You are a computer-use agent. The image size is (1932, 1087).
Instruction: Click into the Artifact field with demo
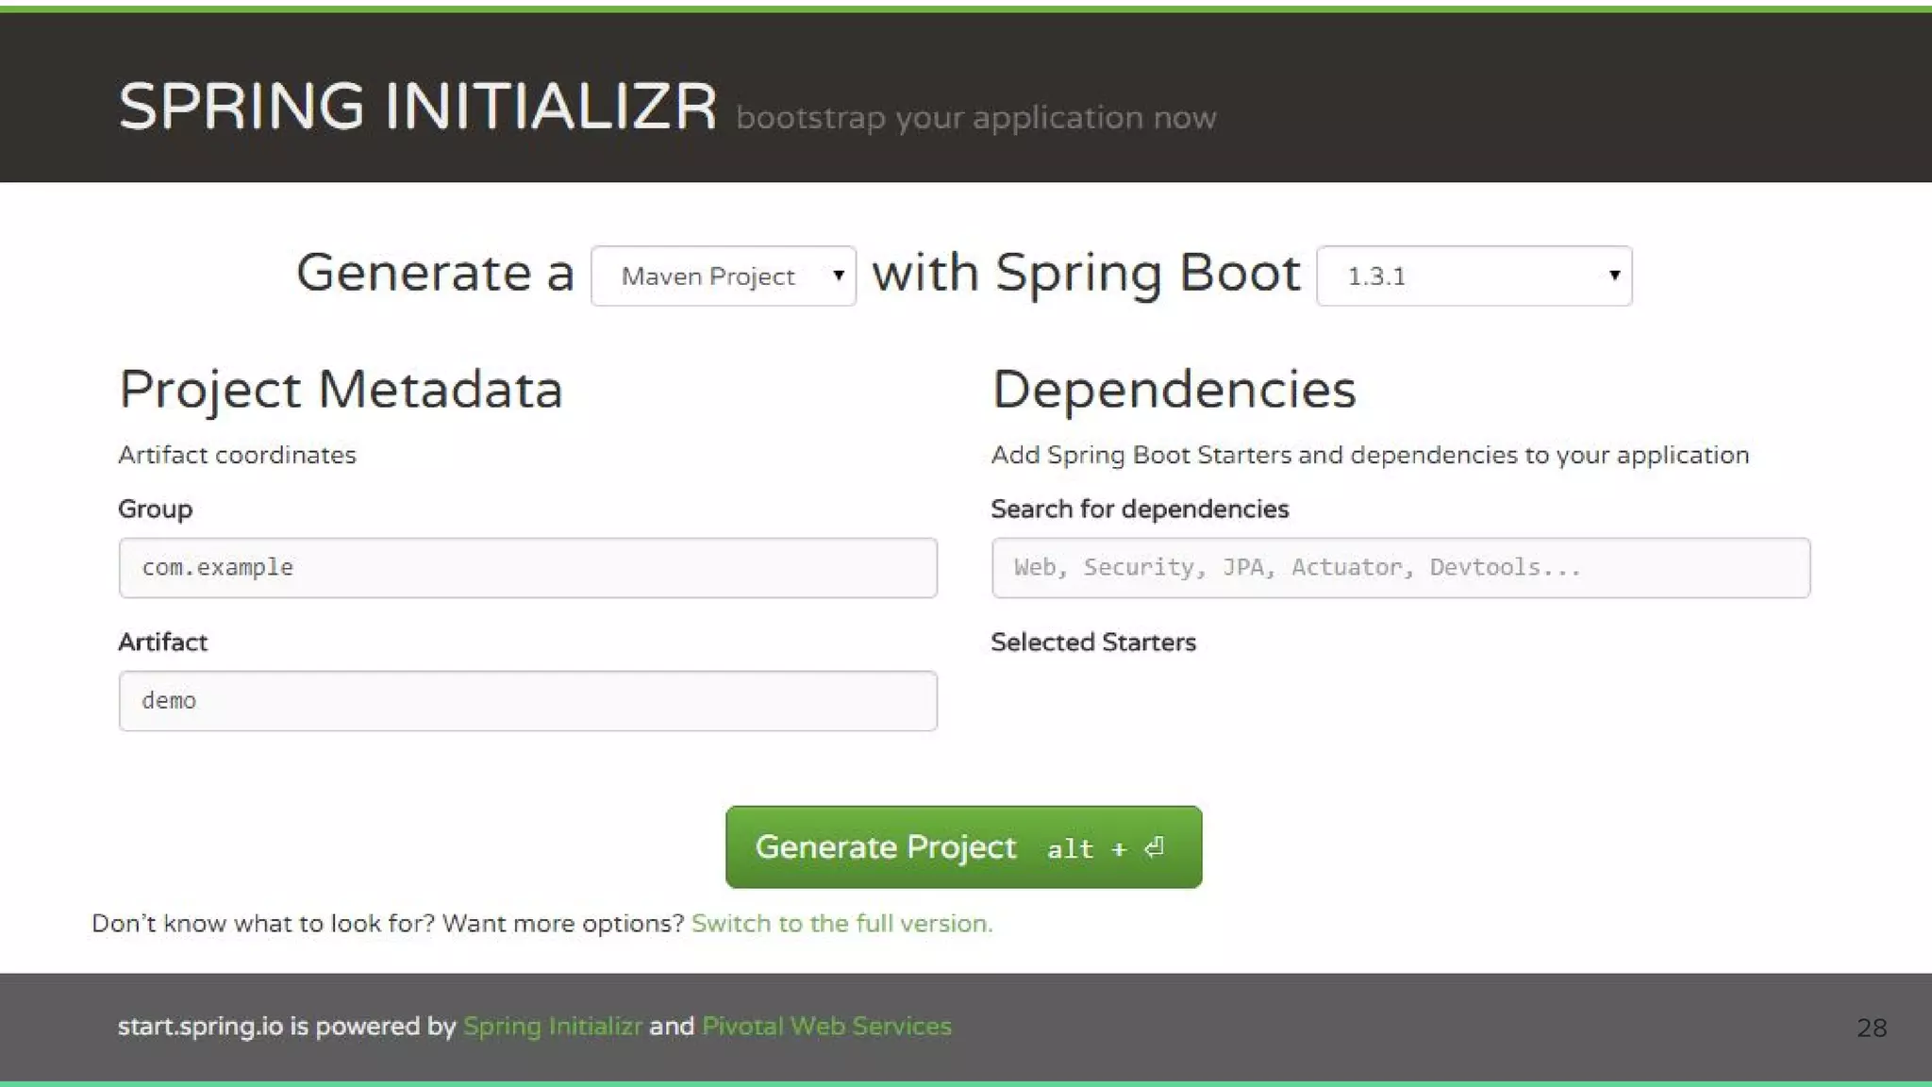tap(527, 701)
